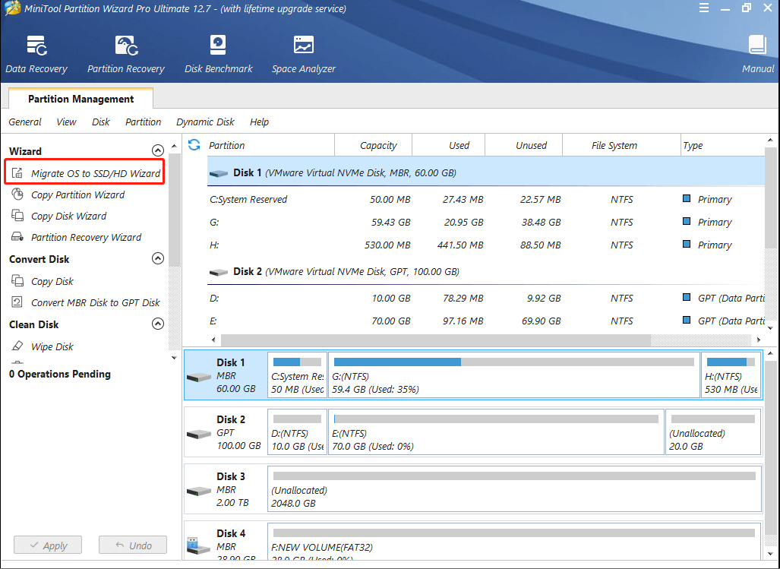Click the Undo button
780x569 pixels.
click(x=133, y=545)
